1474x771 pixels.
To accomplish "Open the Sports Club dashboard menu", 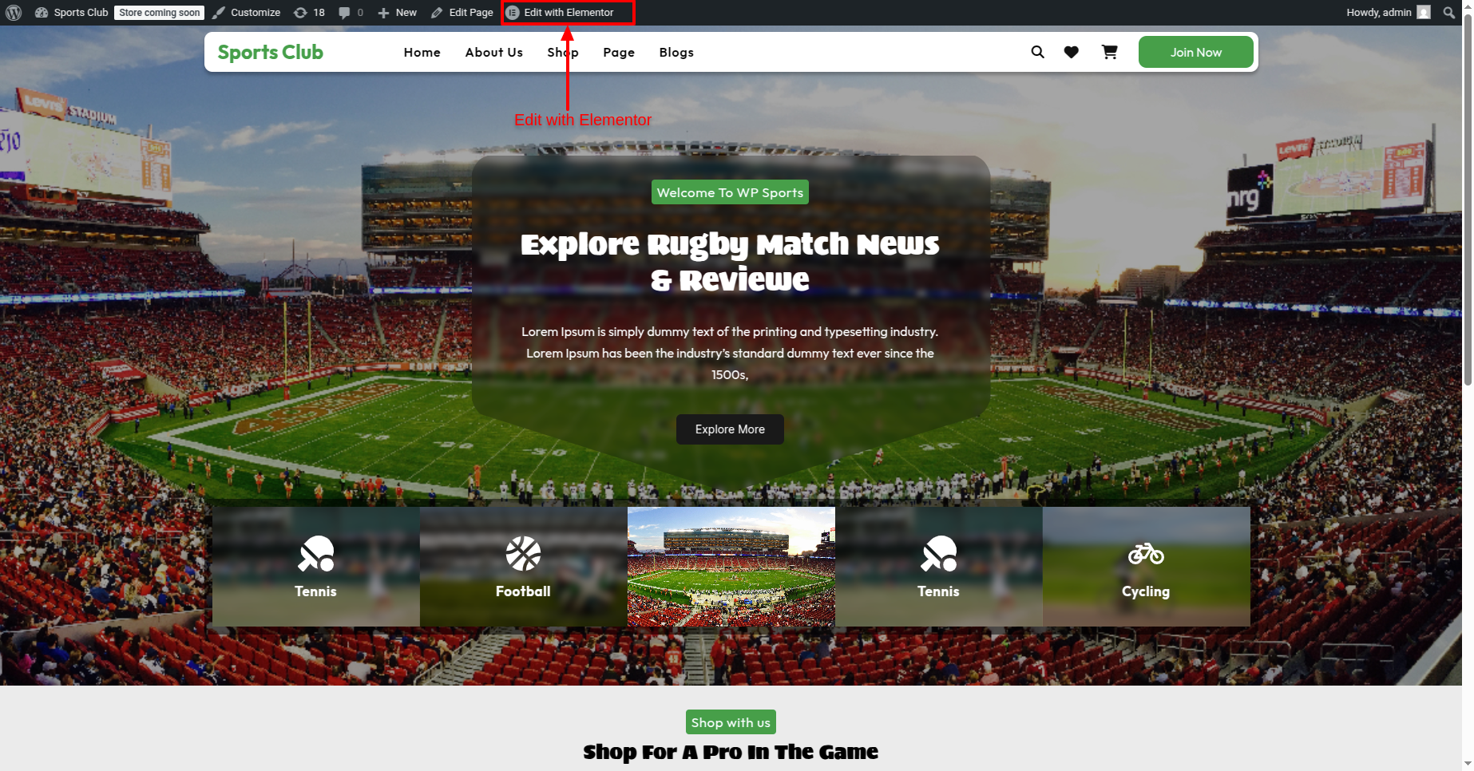I will click(x=72, y=13).
